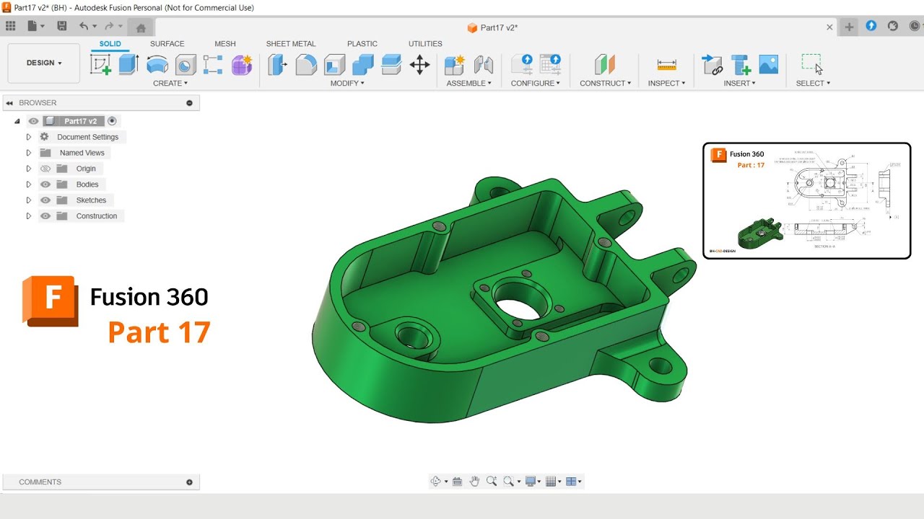Image resolution: width=924 pixels, height=519 pixels.
Task: Open the Configuration Table tool
Action: point(551,64)
